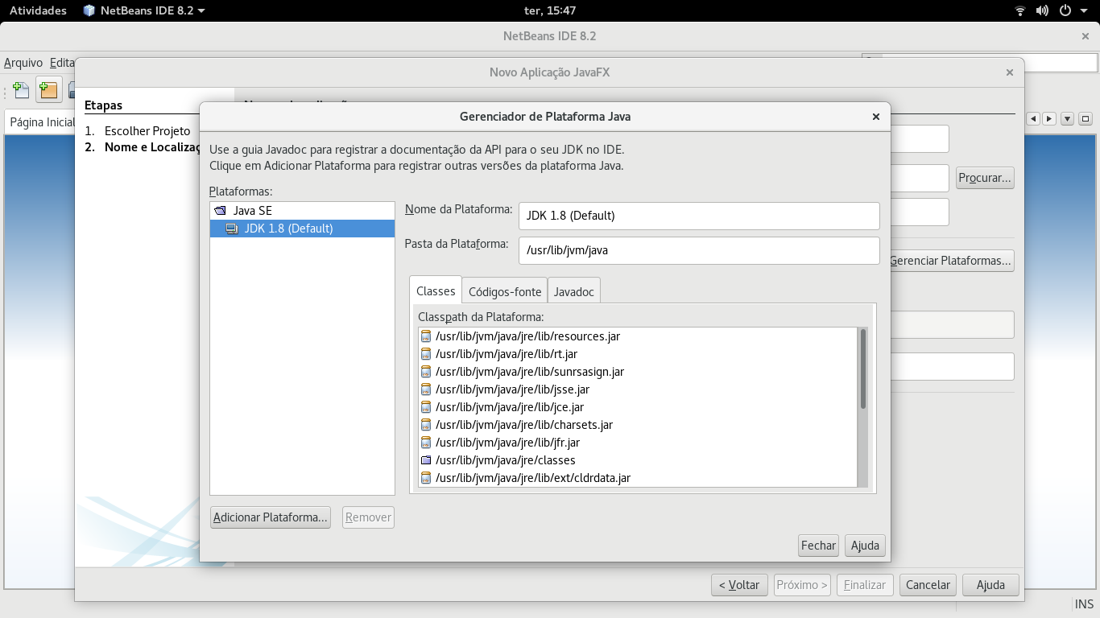Click the New File toolbar icon
The height and width of the screenshot is (618, 1100).
coord(21,90)
